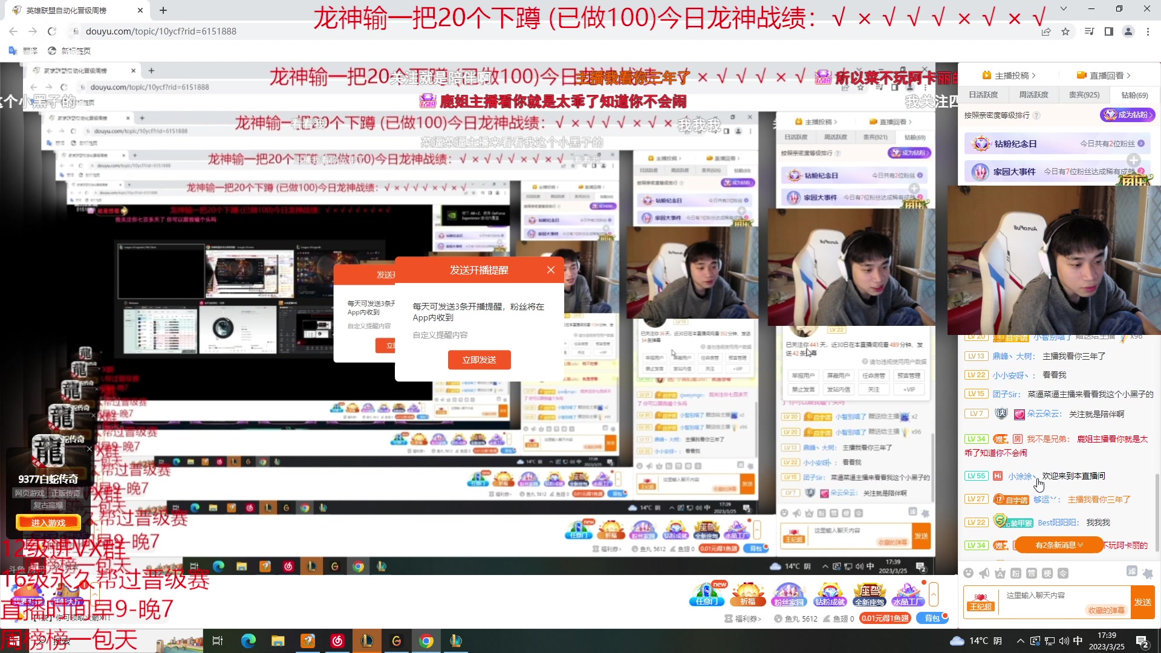Image resolution: width=1161 pixels, height=653 pixels.
Task: Click the gray plus floating button
Action: coord(1134,160)
